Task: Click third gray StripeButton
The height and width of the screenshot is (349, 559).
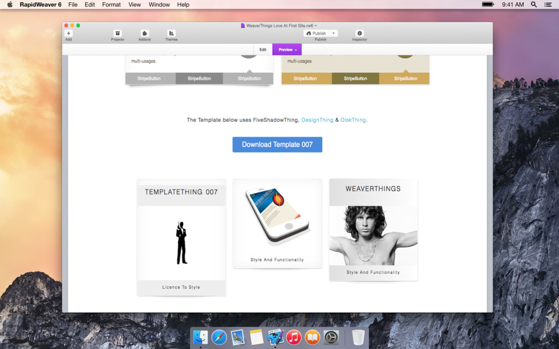Action: coord(249,79)
